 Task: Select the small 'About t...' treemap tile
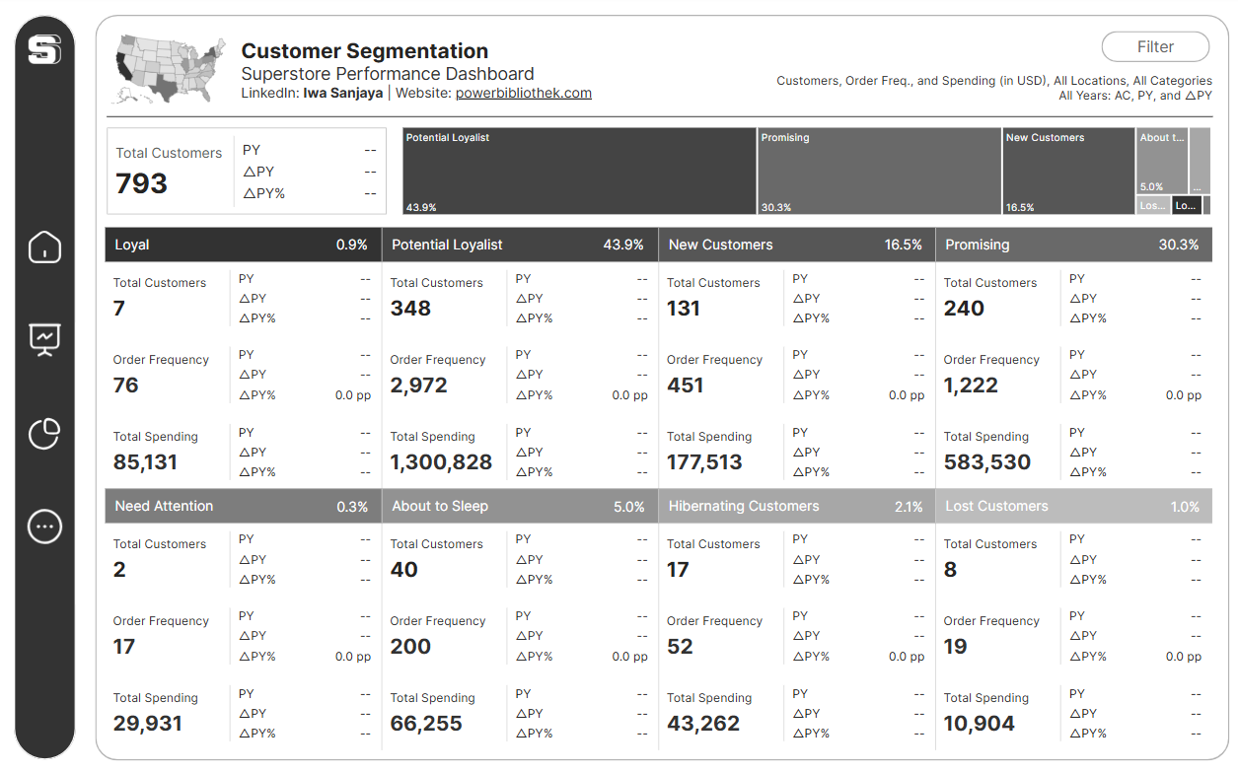click(x=1162, y=158)
